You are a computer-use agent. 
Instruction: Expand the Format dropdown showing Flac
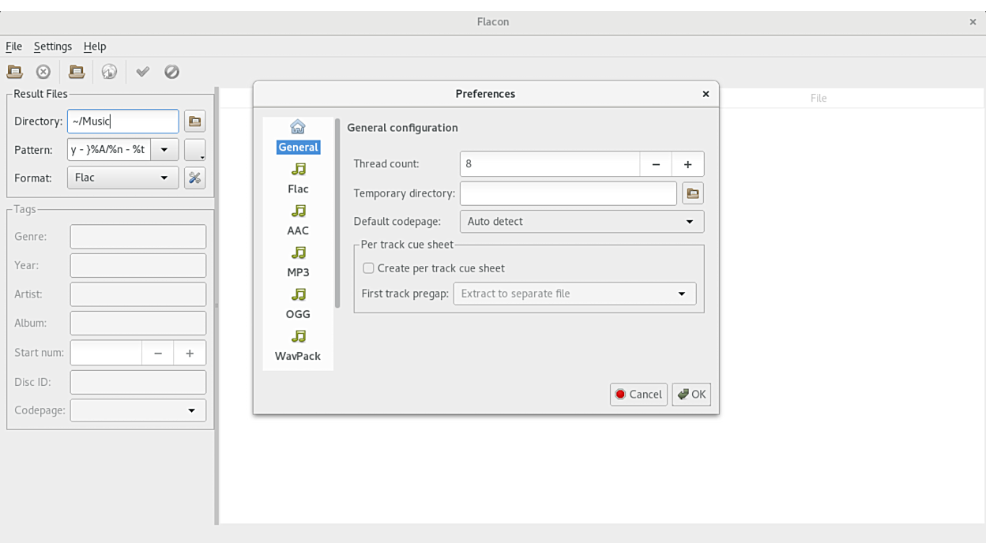tap(122, 178)
